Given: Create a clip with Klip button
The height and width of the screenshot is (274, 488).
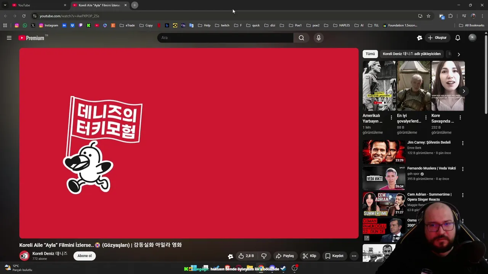Looking at the screenshot, I should point(309,256).
